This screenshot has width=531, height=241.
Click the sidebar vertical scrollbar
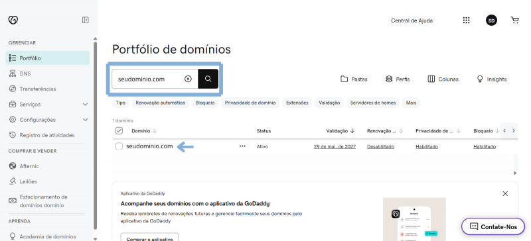click(95, 135)
